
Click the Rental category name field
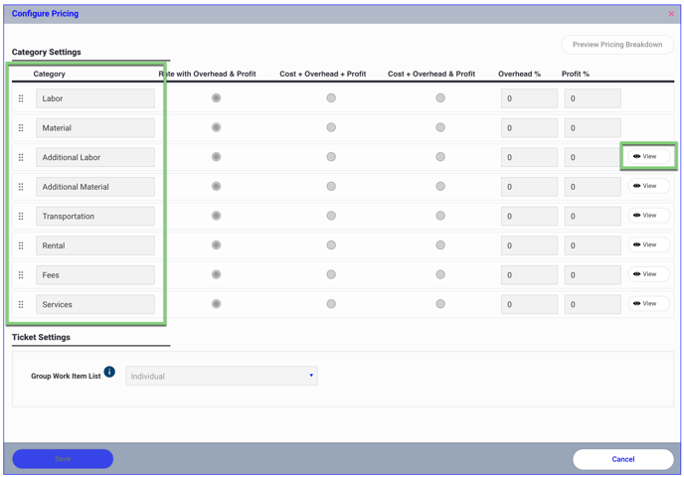95,245
